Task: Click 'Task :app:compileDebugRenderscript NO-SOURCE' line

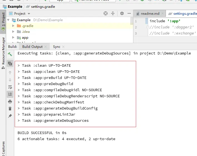Action: click(69, 96)
